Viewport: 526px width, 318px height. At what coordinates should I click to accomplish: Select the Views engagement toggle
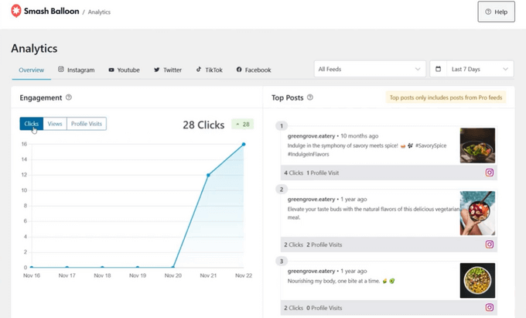point(55,124)
